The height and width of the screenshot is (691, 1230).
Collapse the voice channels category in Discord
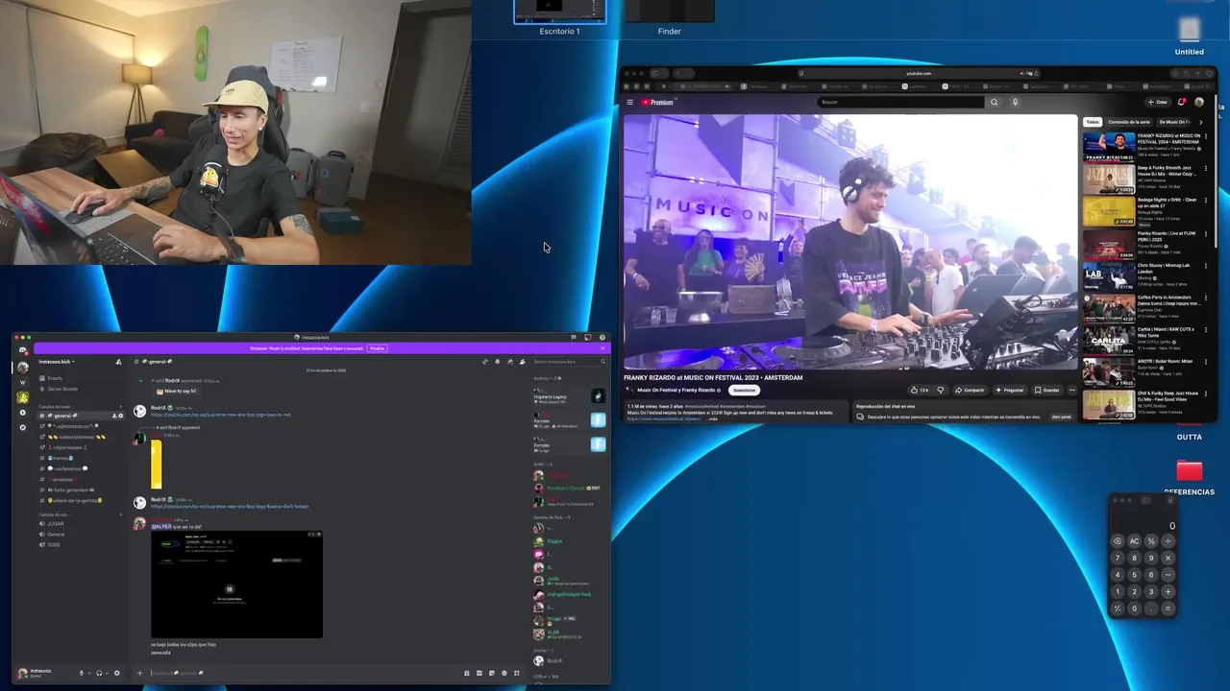[53, 514]
